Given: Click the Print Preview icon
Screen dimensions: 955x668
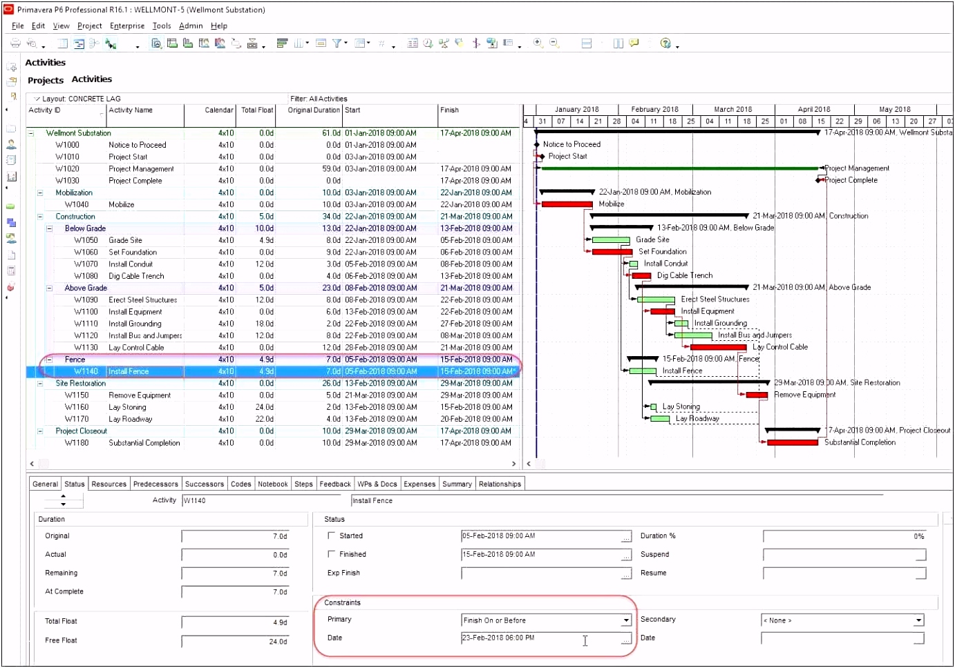Looking at the screenshot, I should click(32, 43).
